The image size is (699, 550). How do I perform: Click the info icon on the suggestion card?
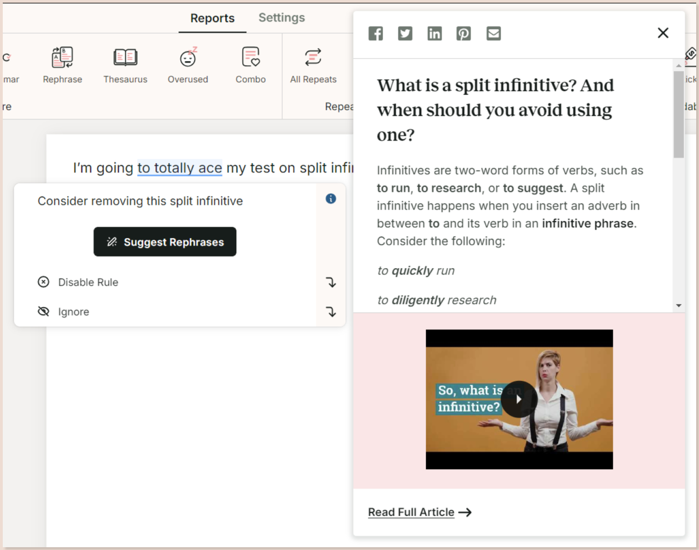click(330, 199)
